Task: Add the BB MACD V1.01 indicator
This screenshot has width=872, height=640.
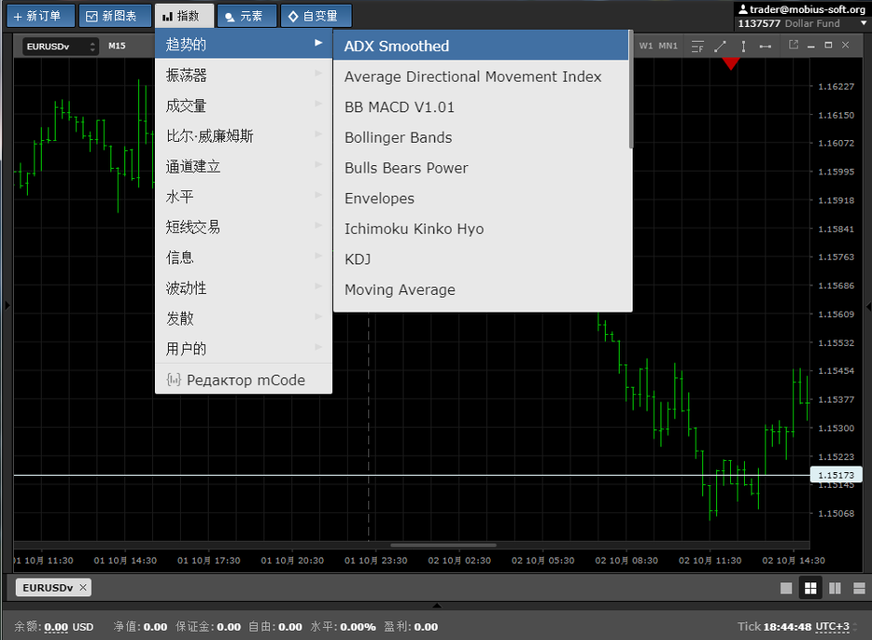Action: (x=481, y=107)
